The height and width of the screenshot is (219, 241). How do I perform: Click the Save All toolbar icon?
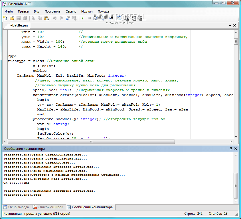point(25,18)
